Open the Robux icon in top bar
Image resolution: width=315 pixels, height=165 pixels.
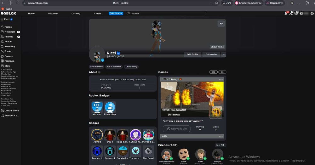[301, 14]
